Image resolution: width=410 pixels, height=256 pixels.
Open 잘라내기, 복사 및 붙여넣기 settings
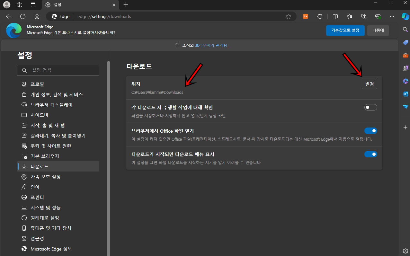[x=58, y=136]
